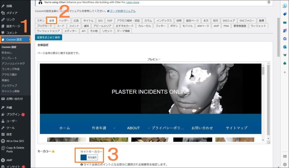Switch to the ヘッダー tab

[64, 20]
